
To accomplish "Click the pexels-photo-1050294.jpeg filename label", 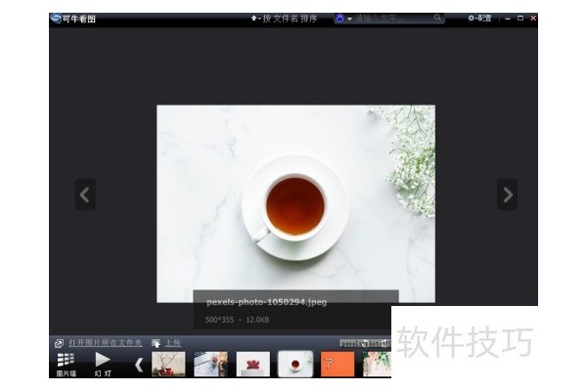I will pyautogui.click(x=266, y=302).
